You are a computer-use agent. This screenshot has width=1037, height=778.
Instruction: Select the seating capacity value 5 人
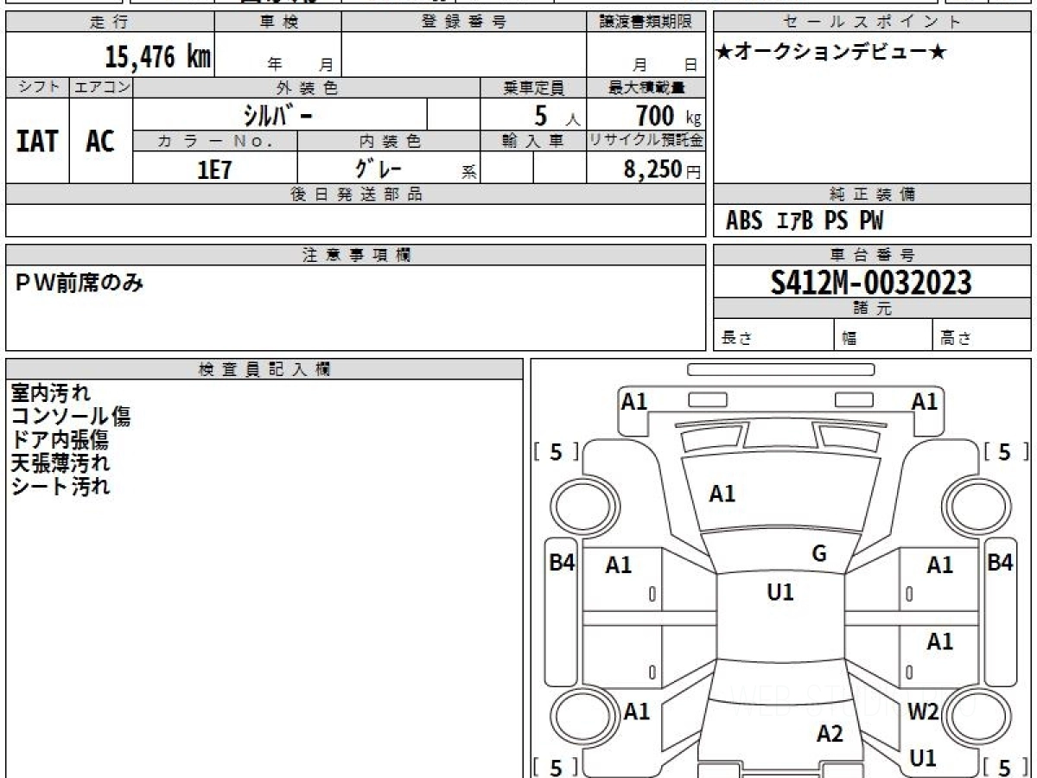pos(556,116)
